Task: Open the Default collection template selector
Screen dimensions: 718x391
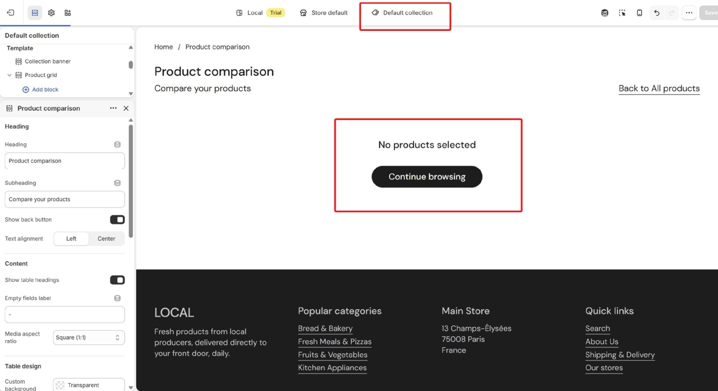Action: [402, 13]
